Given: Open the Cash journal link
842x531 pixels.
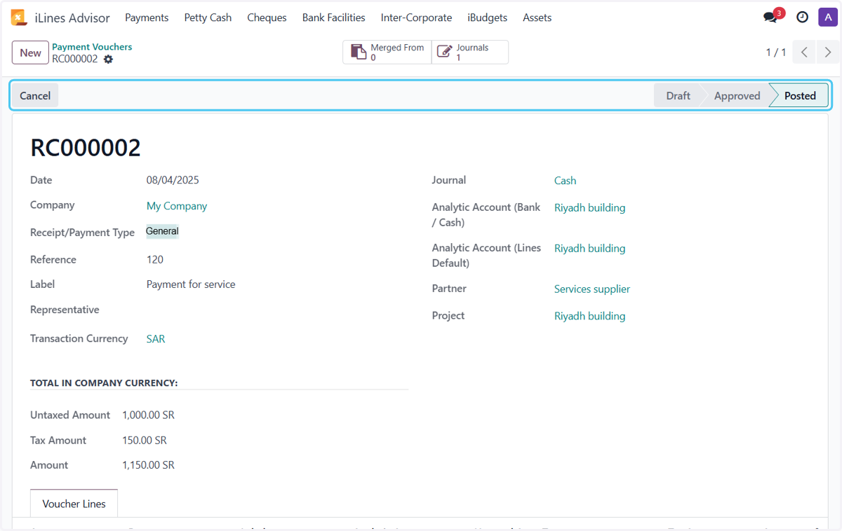Looking at the screenshot, I should 565,181.
